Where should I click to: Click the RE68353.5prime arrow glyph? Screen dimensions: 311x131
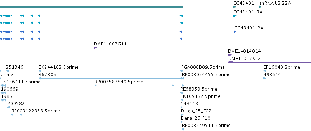182,93
